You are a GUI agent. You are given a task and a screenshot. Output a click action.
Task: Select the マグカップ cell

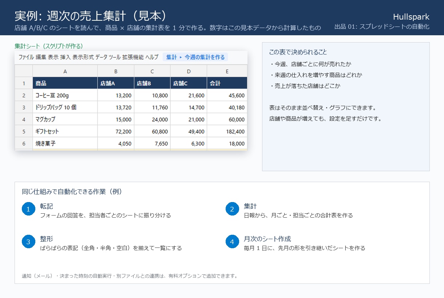point(65,119)
